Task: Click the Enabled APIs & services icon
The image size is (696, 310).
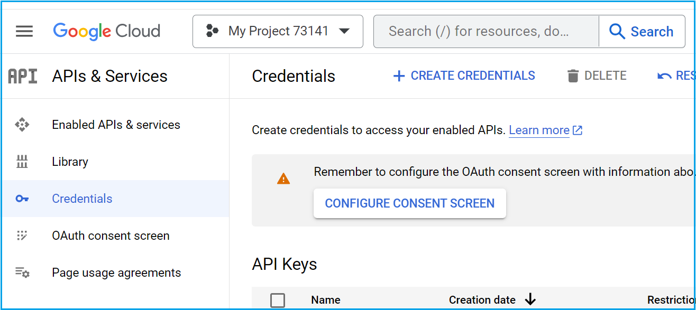Action: coord(22,125)
